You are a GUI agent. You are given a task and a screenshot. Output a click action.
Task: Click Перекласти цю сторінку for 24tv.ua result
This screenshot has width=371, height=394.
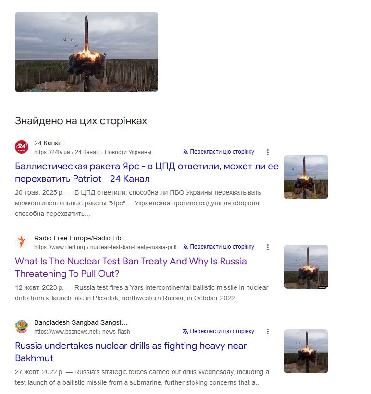(222, 152)
